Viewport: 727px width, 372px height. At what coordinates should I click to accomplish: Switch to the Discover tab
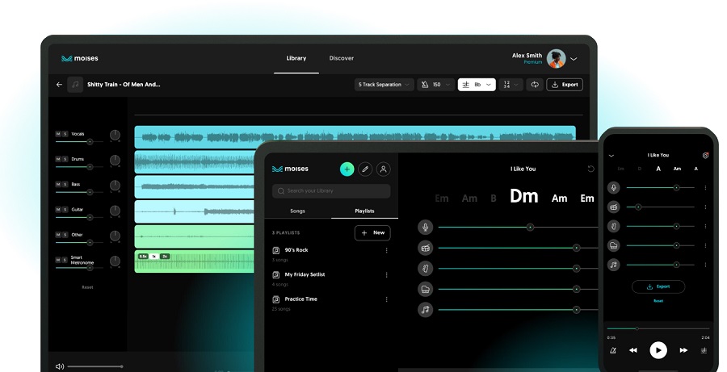[342, 58]
